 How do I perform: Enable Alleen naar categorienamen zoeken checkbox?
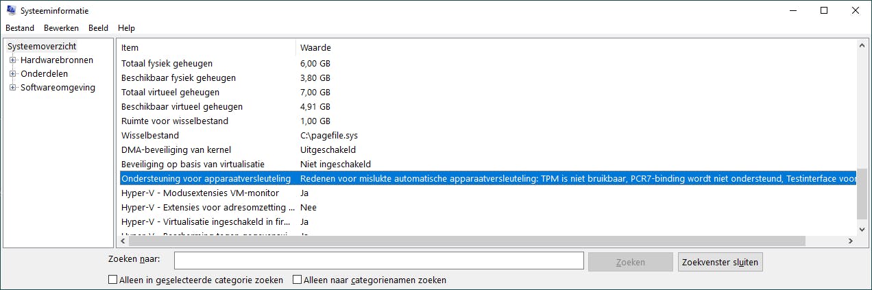[297, 280]
